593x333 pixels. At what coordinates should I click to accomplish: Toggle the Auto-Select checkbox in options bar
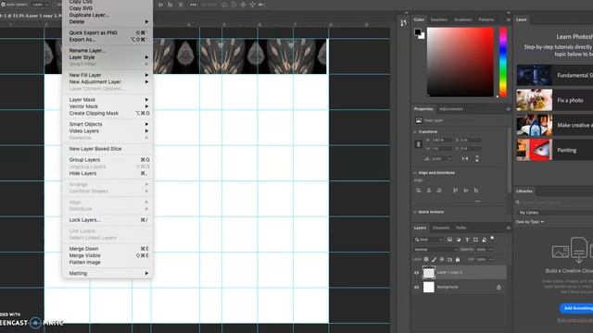[4, 5]
